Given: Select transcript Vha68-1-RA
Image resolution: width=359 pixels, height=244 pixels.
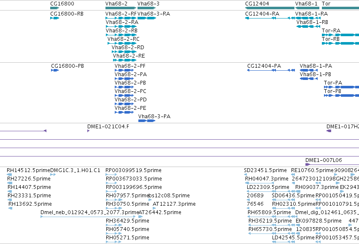Looking at the screenshot, I should coord(311,14).
